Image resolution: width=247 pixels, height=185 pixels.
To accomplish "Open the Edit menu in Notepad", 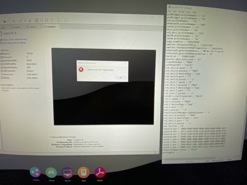I will point(174,11).
